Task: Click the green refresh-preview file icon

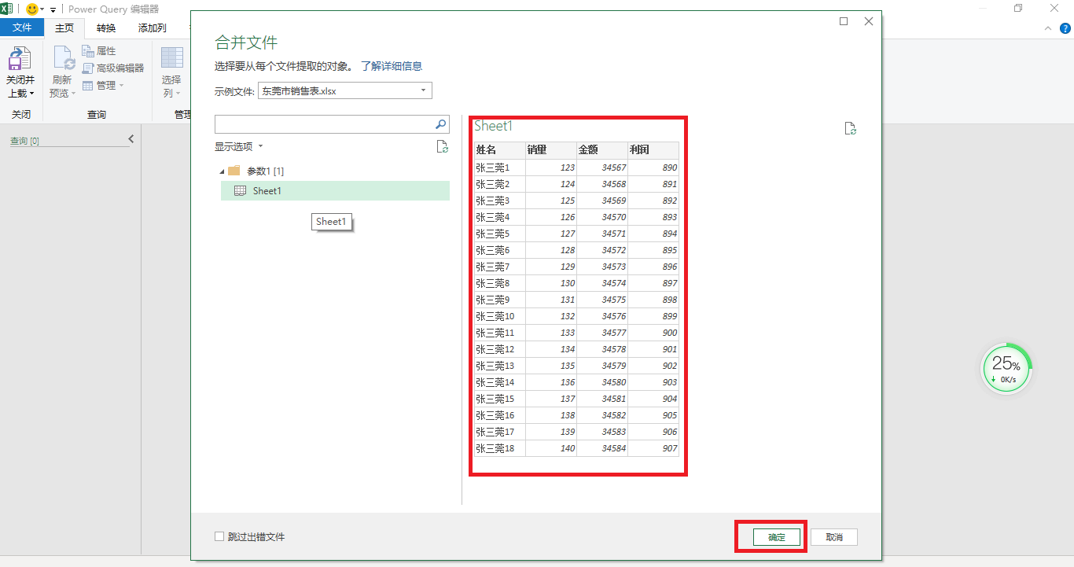Action: click(851, 127)
